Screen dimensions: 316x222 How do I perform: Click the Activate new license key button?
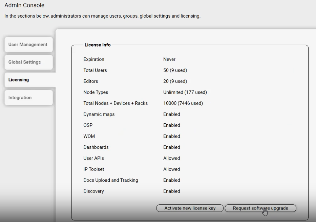pos(190,208)
